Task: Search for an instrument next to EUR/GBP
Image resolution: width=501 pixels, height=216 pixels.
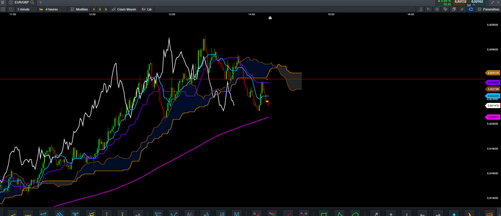Action: tap(32, 2)
